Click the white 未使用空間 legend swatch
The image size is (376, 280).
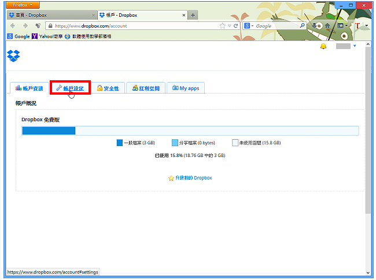[235, 143]
